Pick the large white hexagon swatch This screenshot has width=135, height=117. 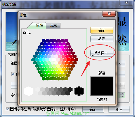[x=28, y=91]
